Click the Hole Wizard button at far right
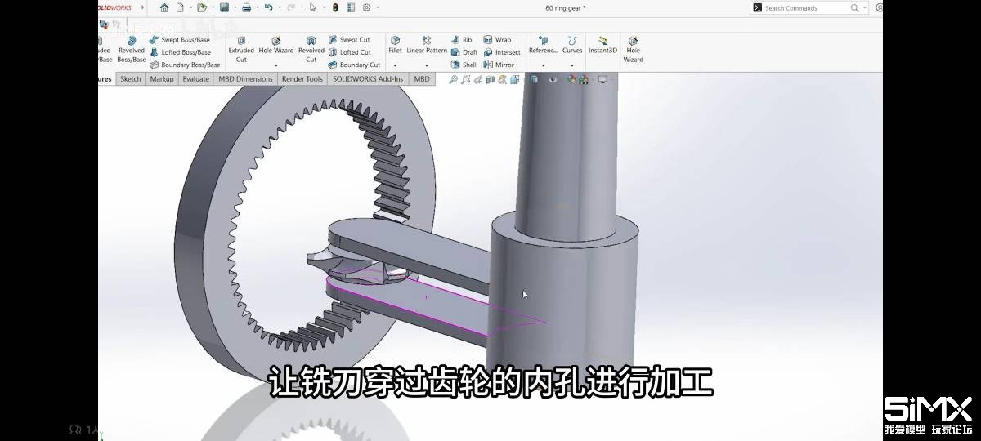981x441 pixels. click(633, 49)
